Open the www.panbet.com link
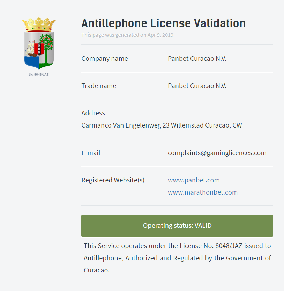The width and height of the screenshot is (284, 291). pos(194,180)
